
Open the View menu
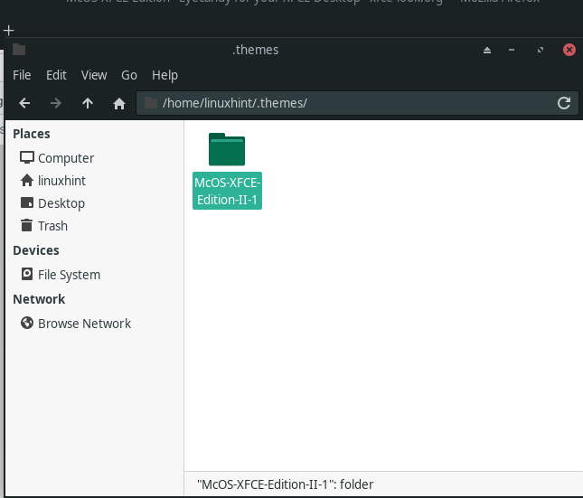[x=94, y=75]
